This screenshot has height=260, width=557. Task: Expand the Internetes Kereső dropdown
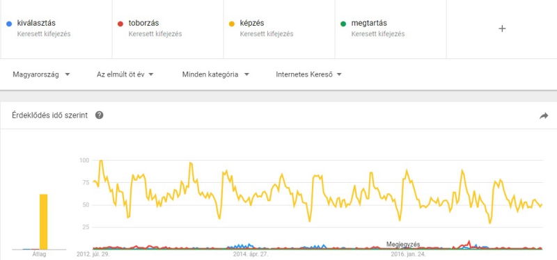click(x=308, y=75)
